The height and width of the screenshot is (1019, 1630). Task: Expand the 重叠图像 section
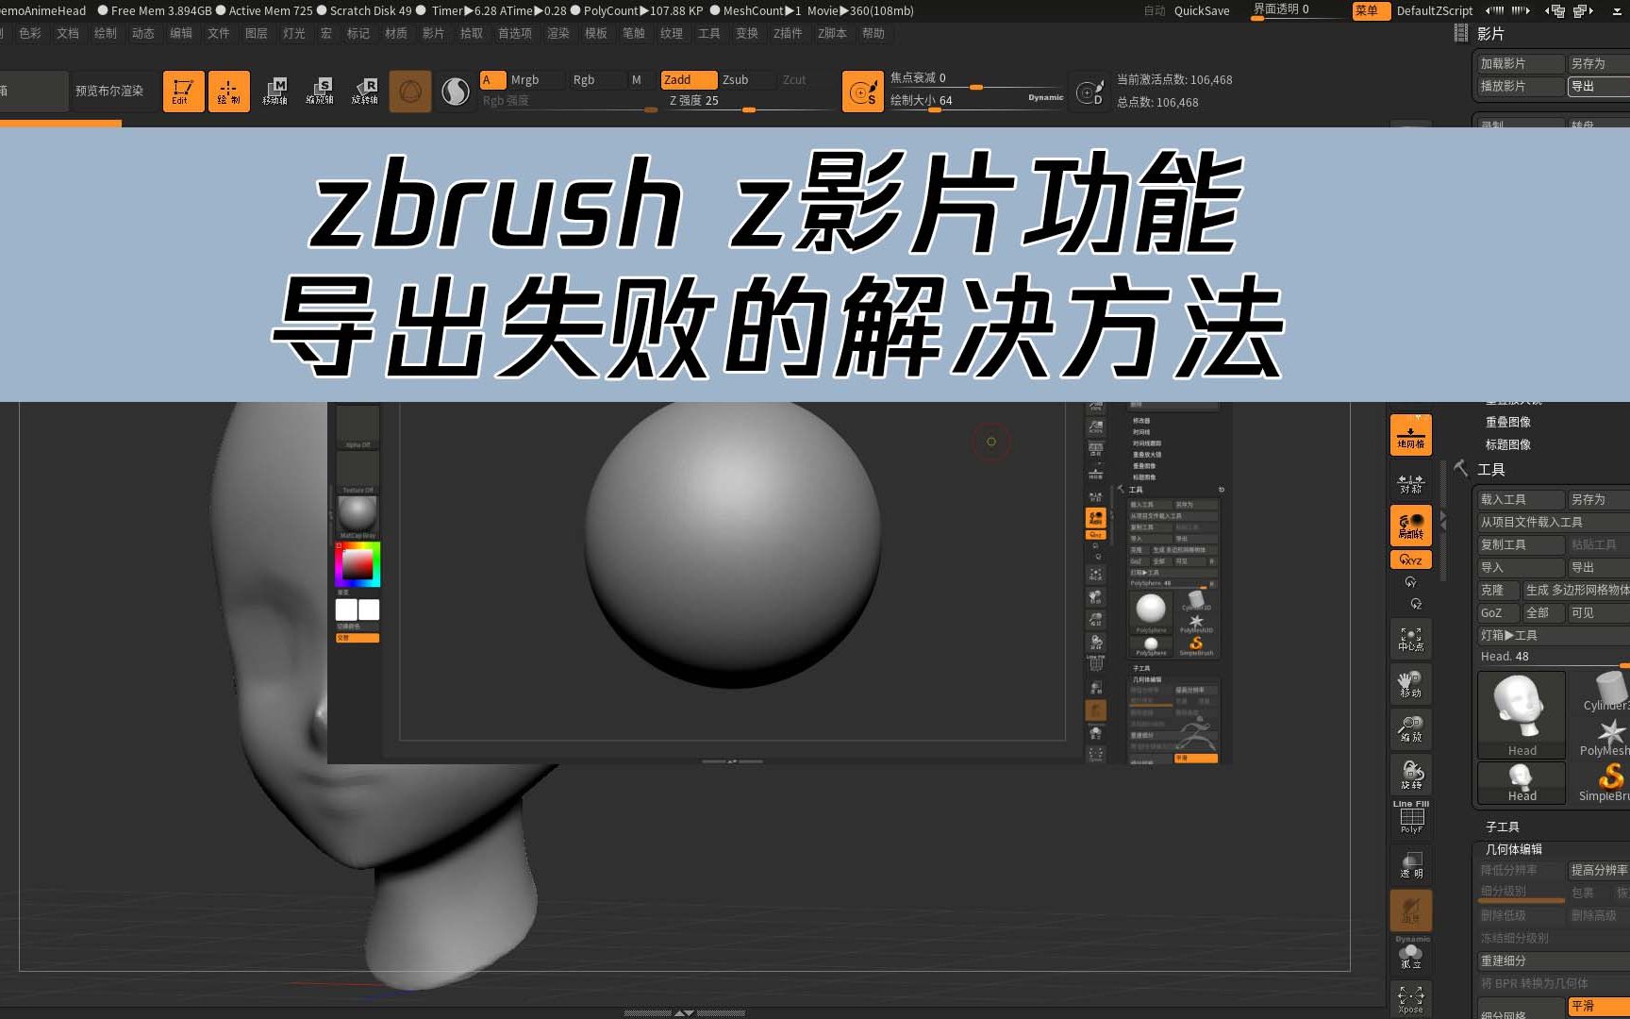point(1508,422)
